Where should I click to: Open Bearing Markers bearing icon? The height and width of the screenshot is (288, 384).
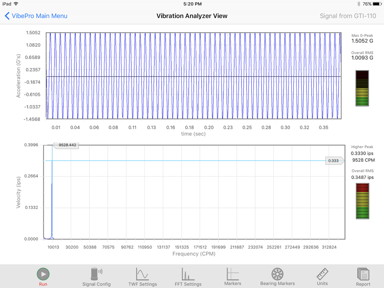[278, 274]
